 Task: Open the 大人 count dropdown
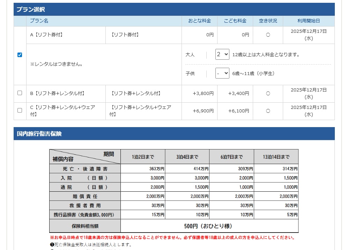(x=222, y=54)
